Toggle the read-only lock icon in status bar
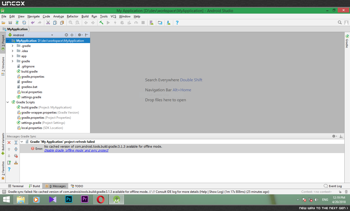Image resolution: width=350 pixels, height=211 pixels. click(340, 192)
